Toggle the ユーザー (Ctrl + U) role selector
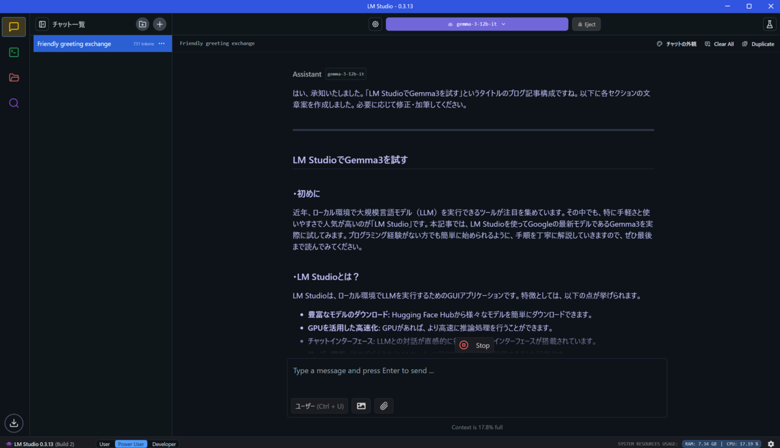The image size is (780, 448). coord(319,405)
